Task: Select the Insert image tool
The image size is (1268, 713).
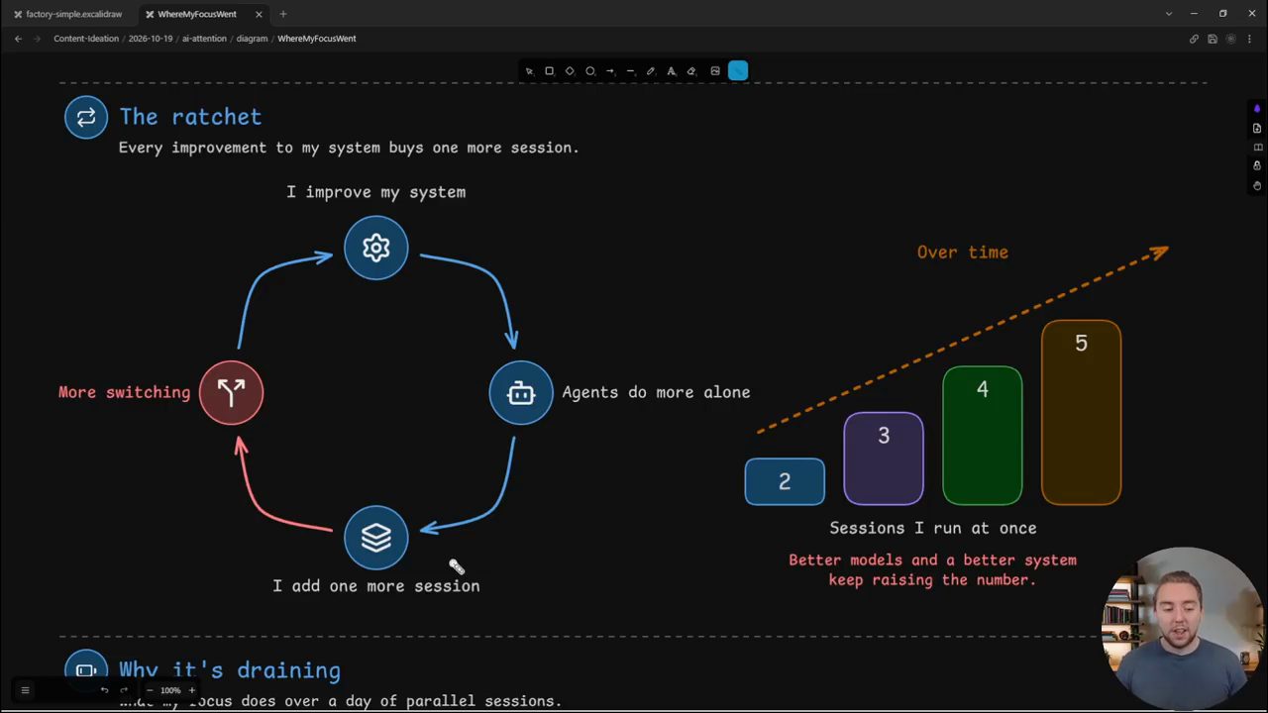Action: (715, 71)
